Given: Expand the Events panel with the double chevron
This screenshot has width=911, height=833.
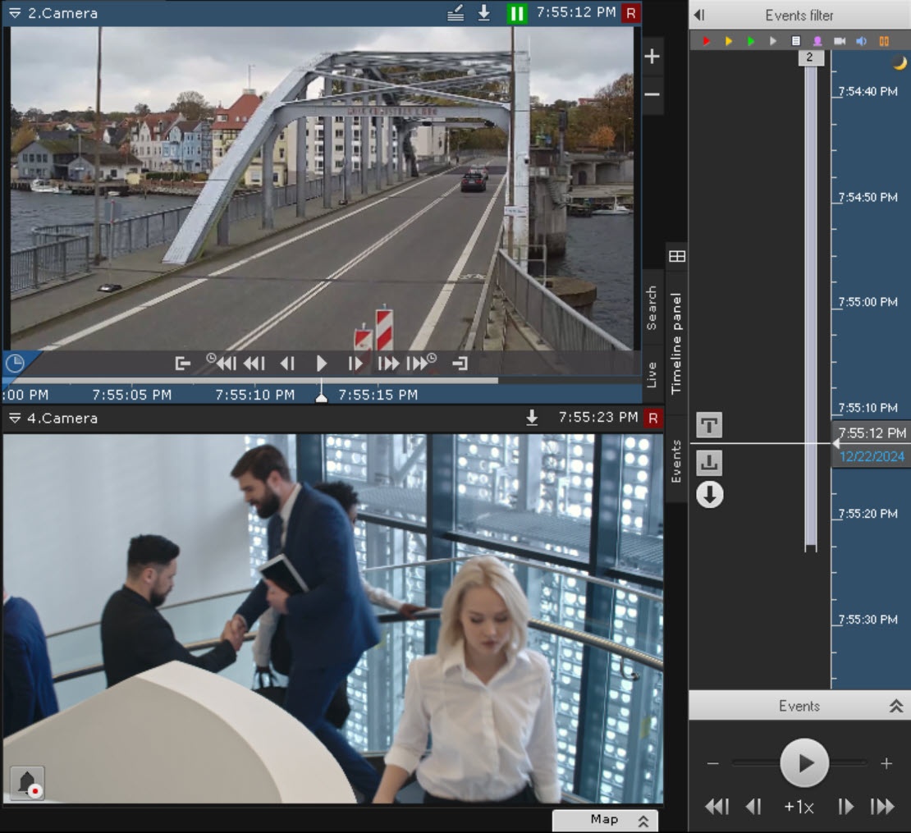Looking at the screenshot, I should [896, 706].
